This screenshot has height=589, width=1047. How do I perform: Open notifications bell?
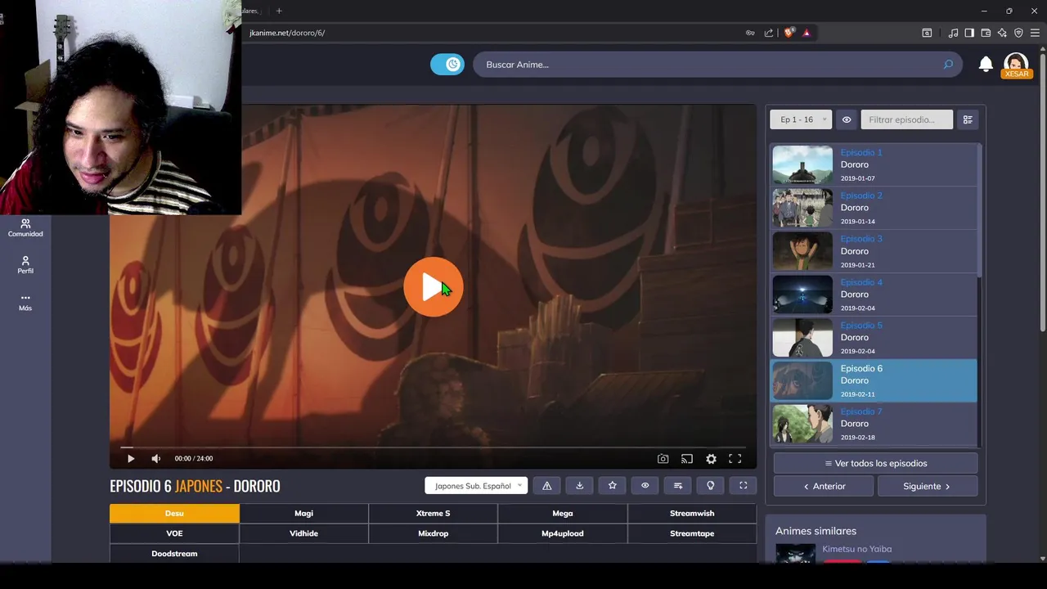986,64
